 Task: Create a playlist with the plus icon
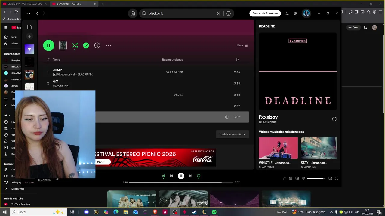[x=29, y=36]
